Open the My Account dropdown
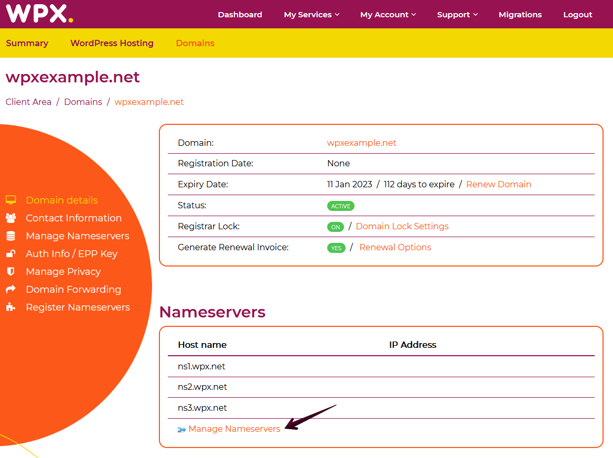 388,15
